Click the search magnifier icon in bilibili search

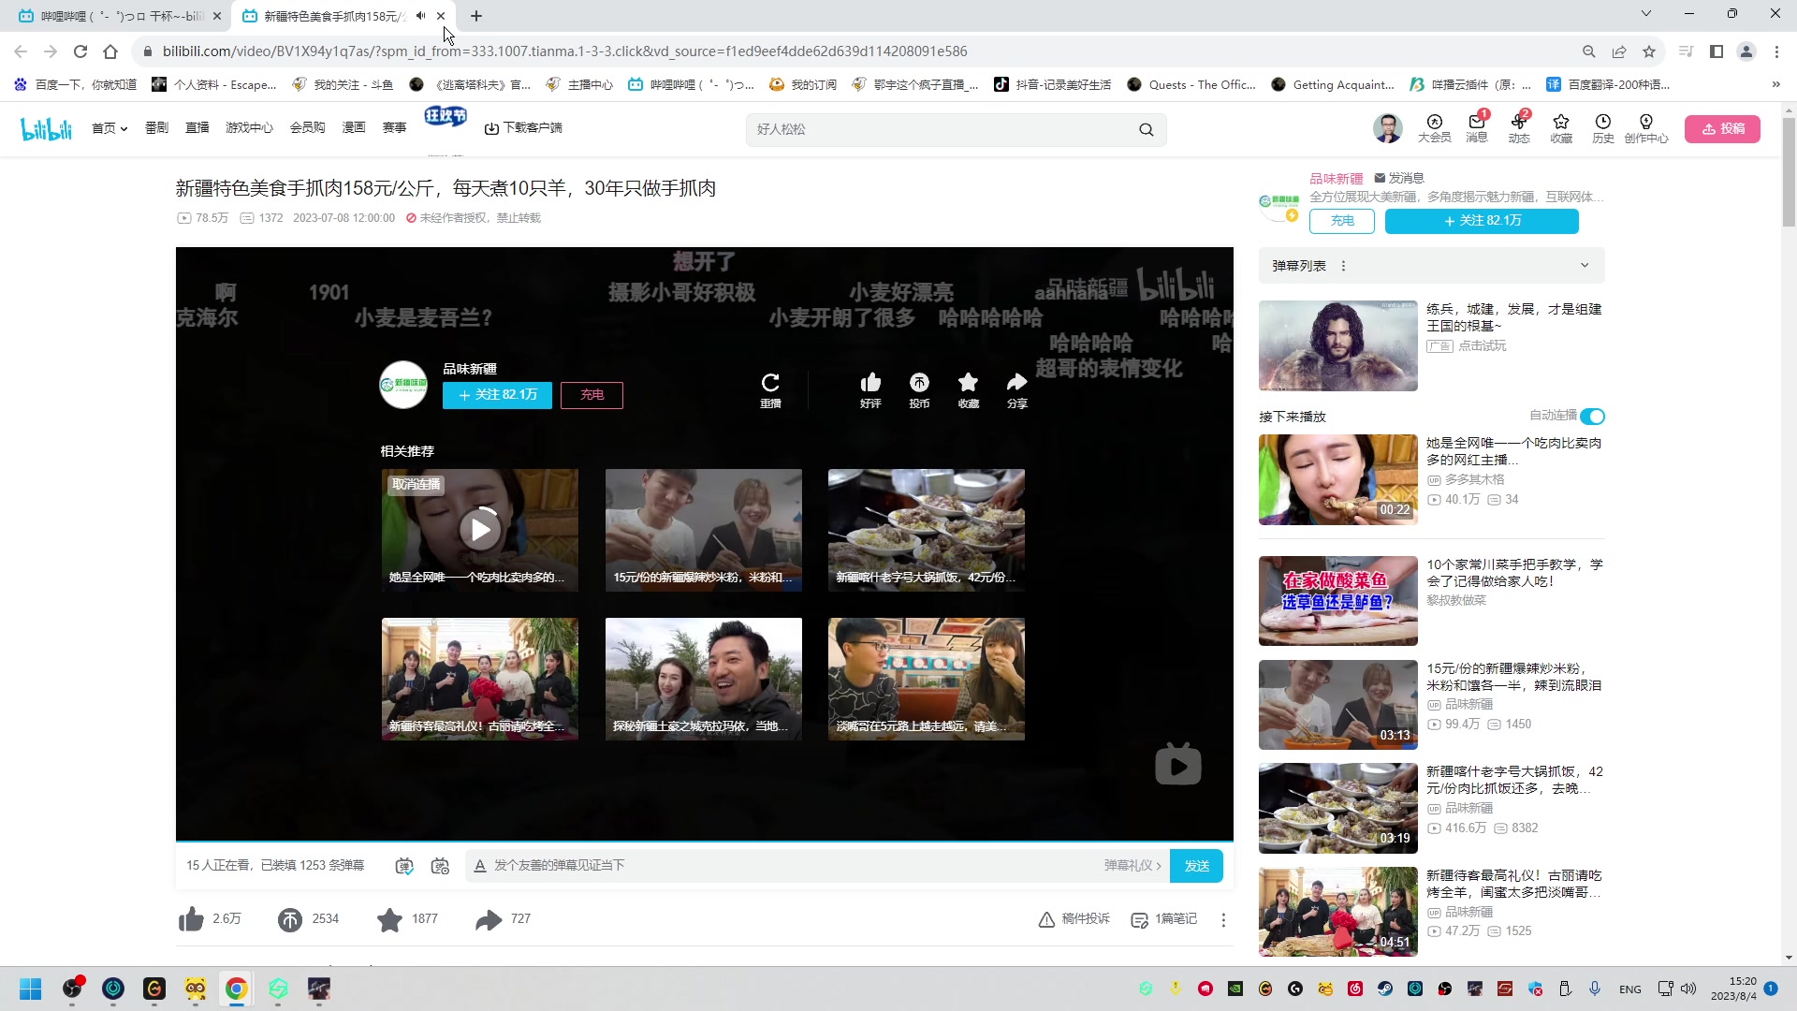coord(1147,129)
